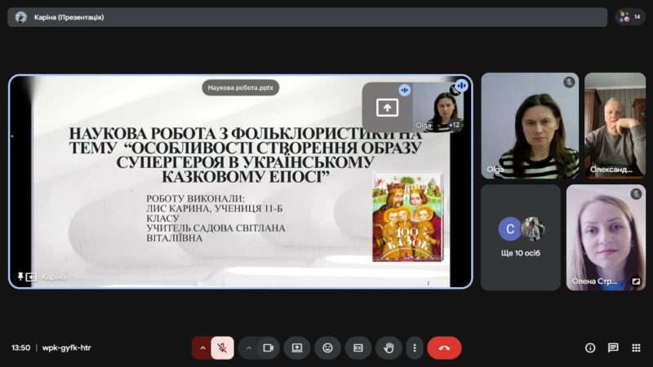Click the screen-share indicator icon near Каріна

click(x=31, y=276)
